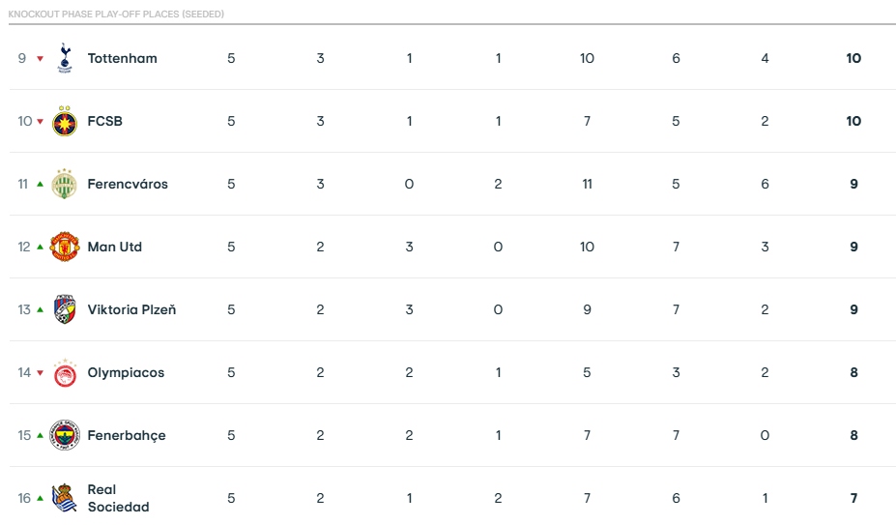896x525 pixels.
Task: Open the Olympiacos team name link
Action: click(x=126, y=373)
